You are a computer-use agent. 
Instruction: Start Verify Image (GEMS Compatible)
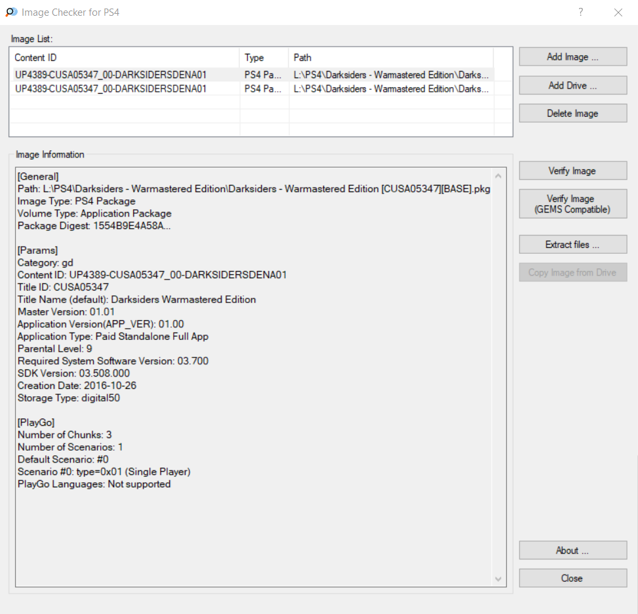pyautogui.click(x=572, y=203)
